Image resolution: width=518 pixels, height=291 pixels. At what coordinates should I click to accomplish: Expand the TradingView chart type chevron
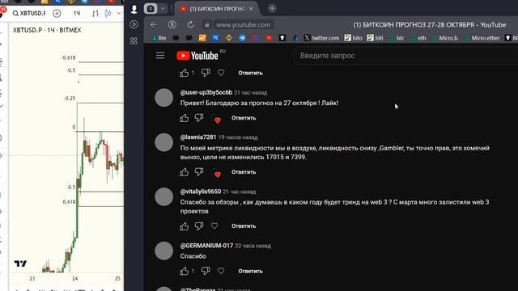(x=119, y=13)
